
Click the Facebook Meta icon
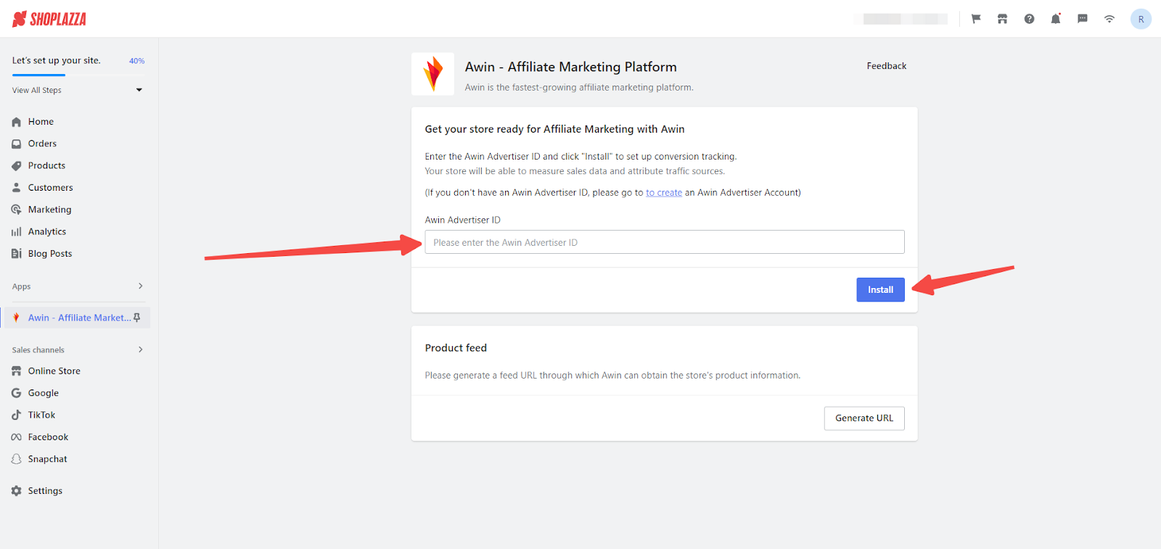pos(17,437)
